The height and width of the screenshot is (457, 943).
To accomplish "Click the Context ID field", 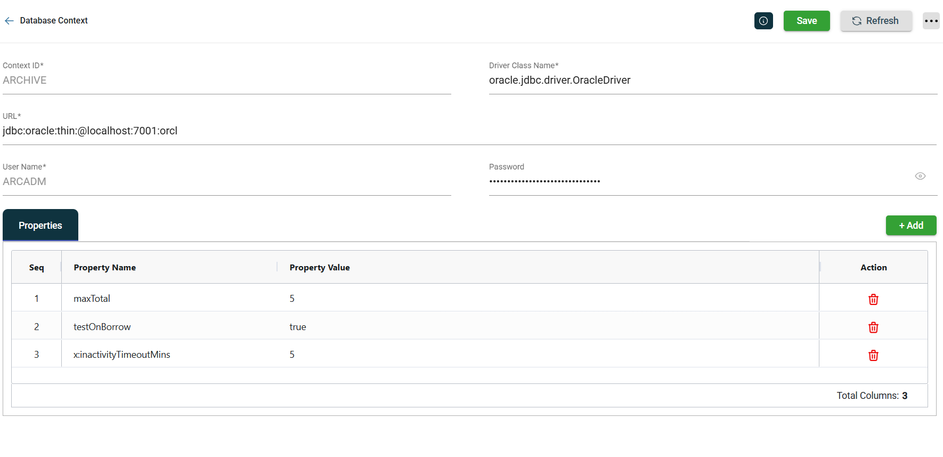I will coord(226,81).
